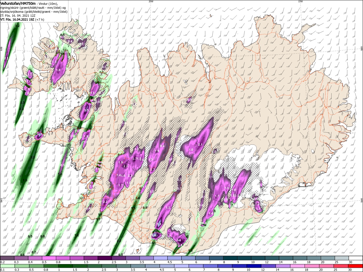The image size is (363, 272).
Task: Click the Veðurstofan/HM750m map title
Action: [18, 3]
